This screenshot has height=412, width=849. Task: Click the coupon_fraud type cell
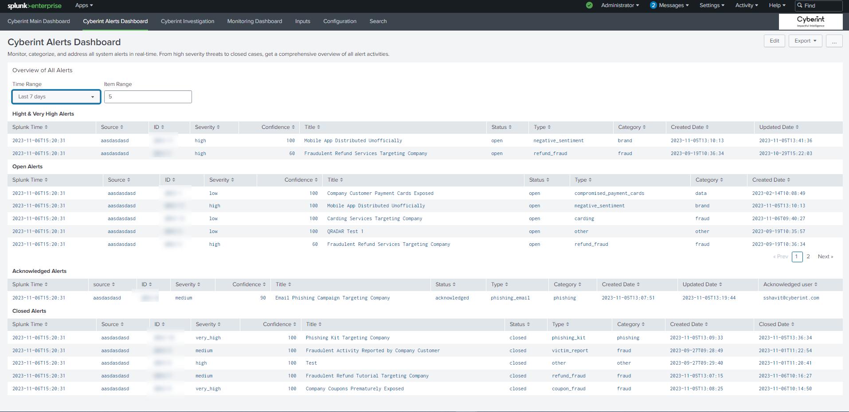(x=568, y=389)
